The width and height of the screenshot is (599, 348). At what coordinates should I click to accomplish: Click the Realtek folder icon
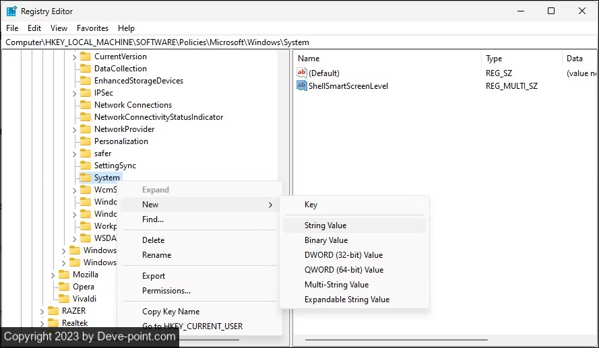pos(53,323)
